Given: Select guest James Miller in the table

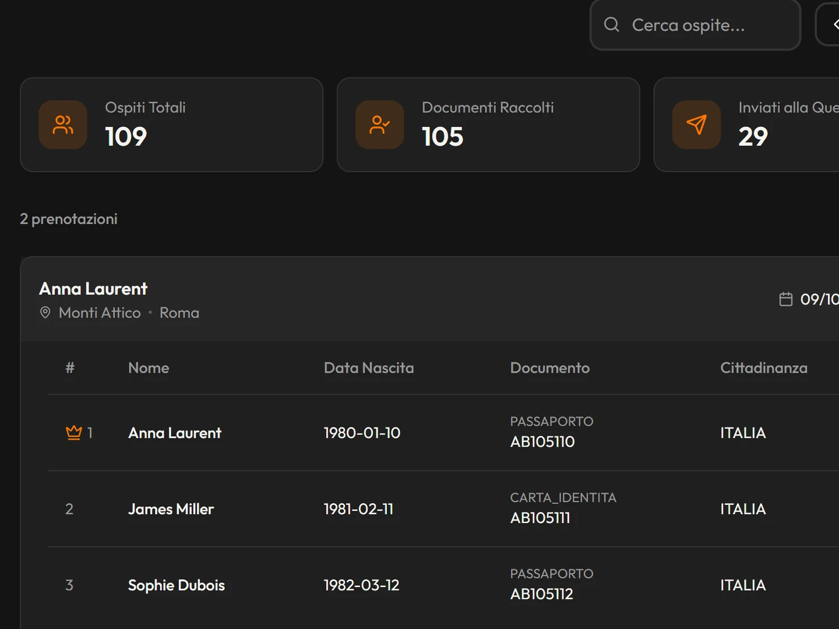Looking at the screenshot, I should click(171, 509).
